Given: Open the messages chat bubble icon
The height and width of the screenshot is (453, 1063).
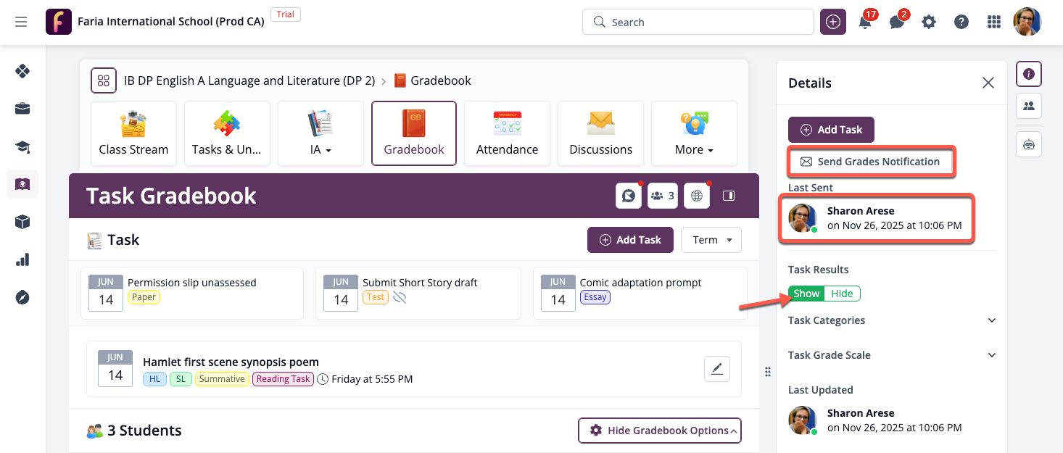Looking at the screenshot, I should [897, 22].
